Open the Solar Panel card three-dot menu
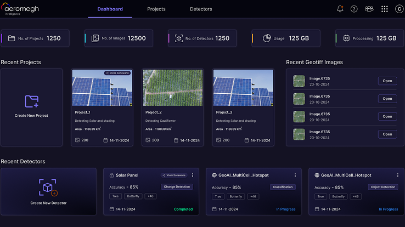The height and width of the screenshot is (227, 405). (x=193, y=175)
